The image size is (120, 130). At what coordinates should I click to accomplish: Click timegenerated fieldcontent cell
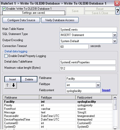pyautogui.click(x=94, y=116)
